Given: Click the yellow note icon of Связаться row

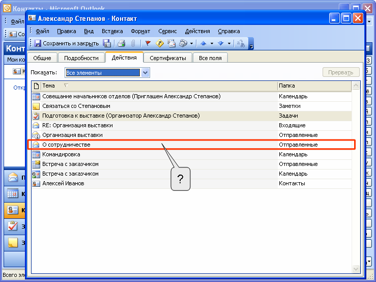Looking at the screenshot, I should [36, 106].
